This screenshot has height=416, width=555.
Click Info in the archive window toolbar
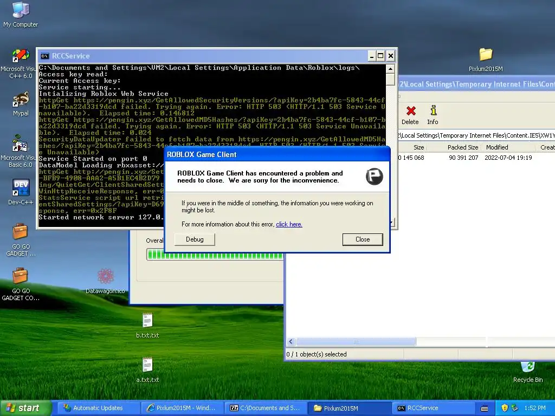tap(433, 115)
